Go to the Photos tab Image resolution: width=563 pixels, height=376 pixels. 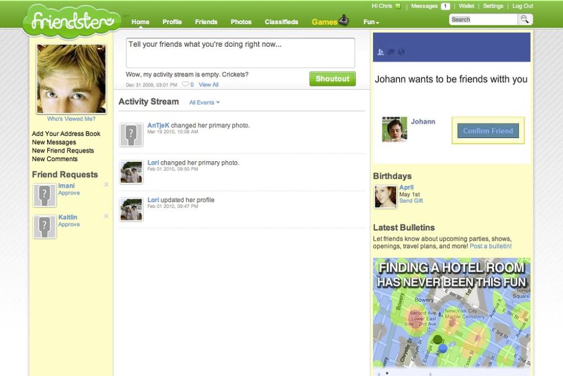pos(241,22)
